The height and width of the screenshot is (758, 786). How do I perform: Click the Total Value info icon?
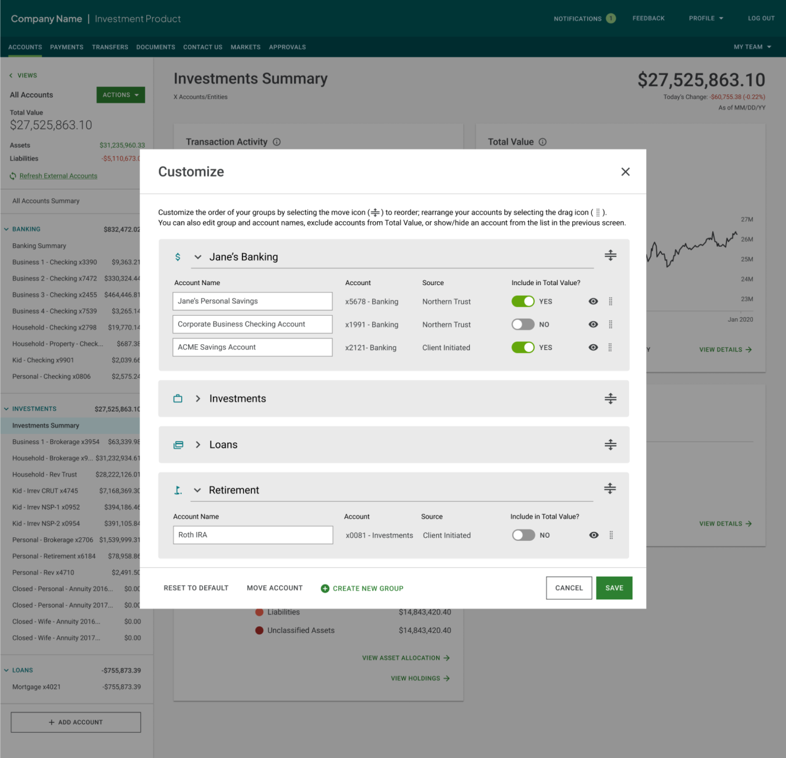[543, 142]
